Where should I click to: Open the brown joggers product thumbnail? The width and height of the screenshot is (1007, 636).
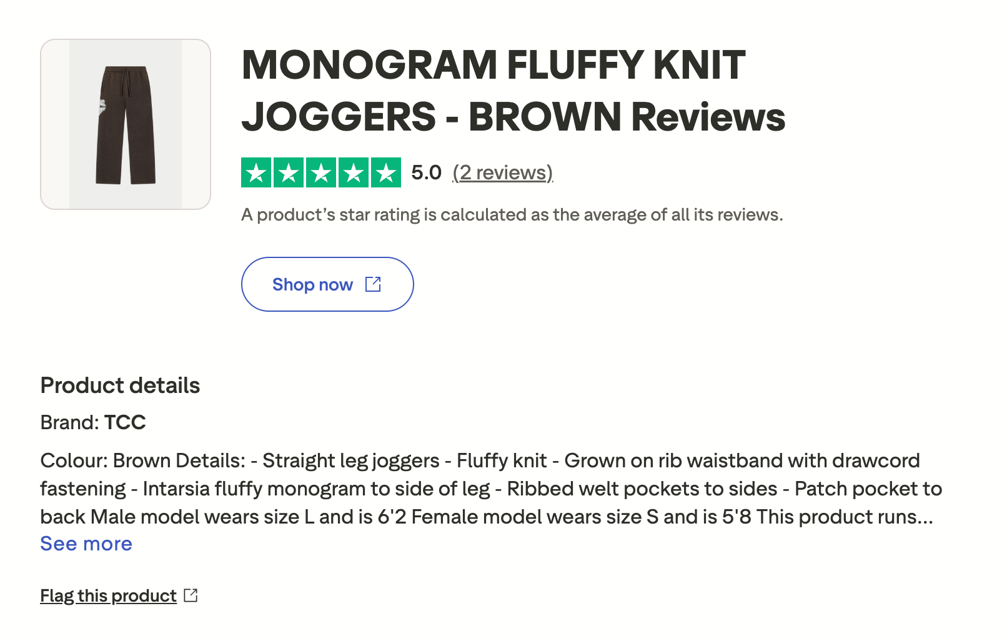point(126,124)
